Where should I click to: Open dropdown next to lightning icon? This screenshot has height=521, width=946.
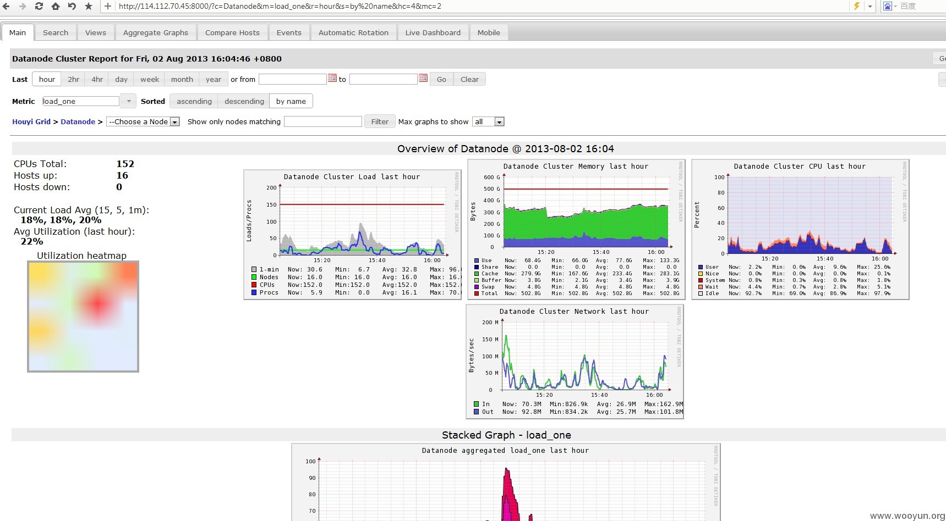[870, 7]
